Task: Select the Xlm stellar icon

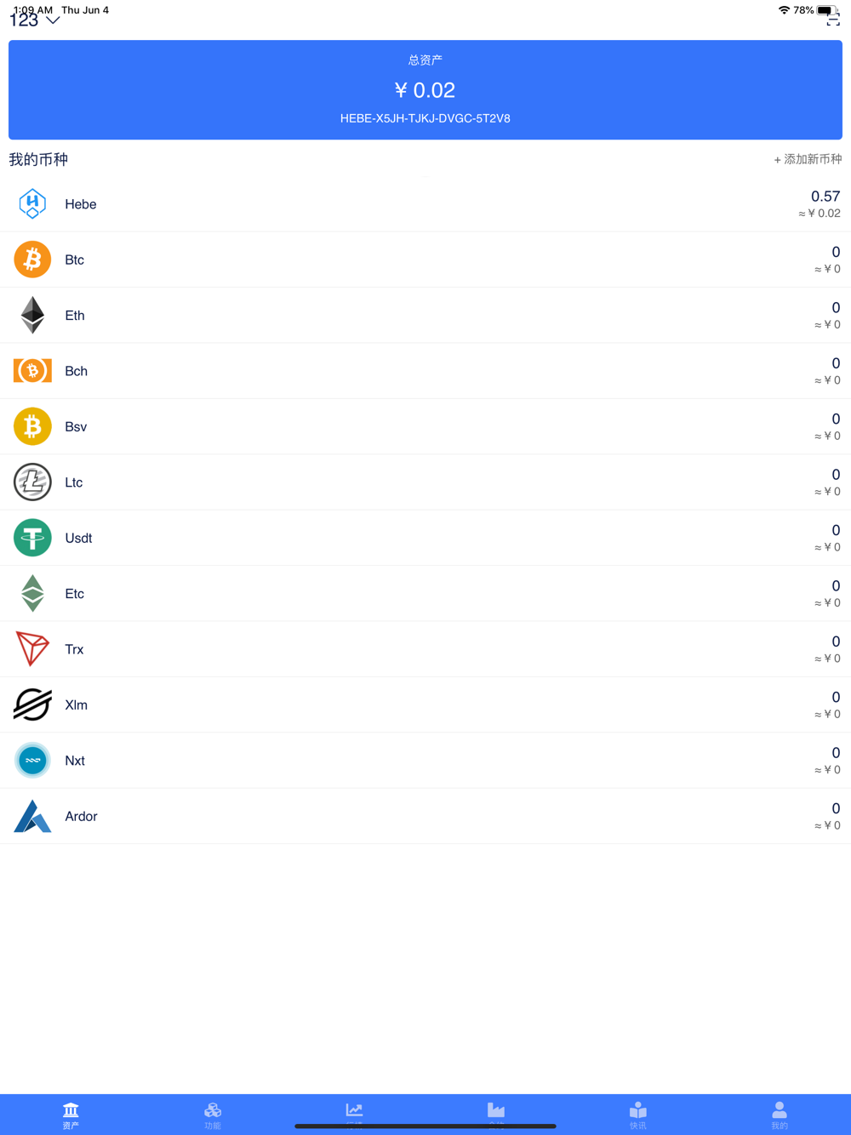Action: click(32, 704)
